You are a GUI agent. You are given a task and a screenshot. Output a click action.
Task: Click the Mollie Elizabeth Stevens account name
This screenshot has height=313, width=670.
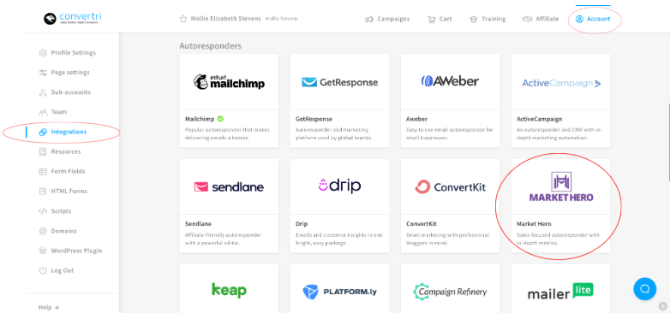(x=225, y=19)
